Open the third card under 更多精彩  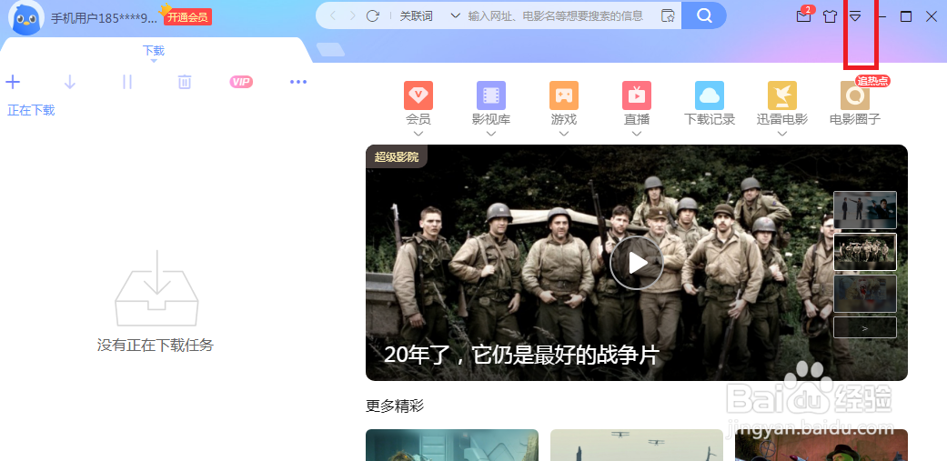click(x=821, y=446)
